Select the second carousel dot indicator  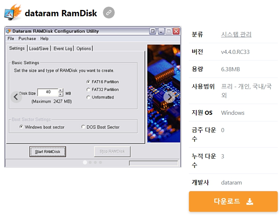point(90,162)
